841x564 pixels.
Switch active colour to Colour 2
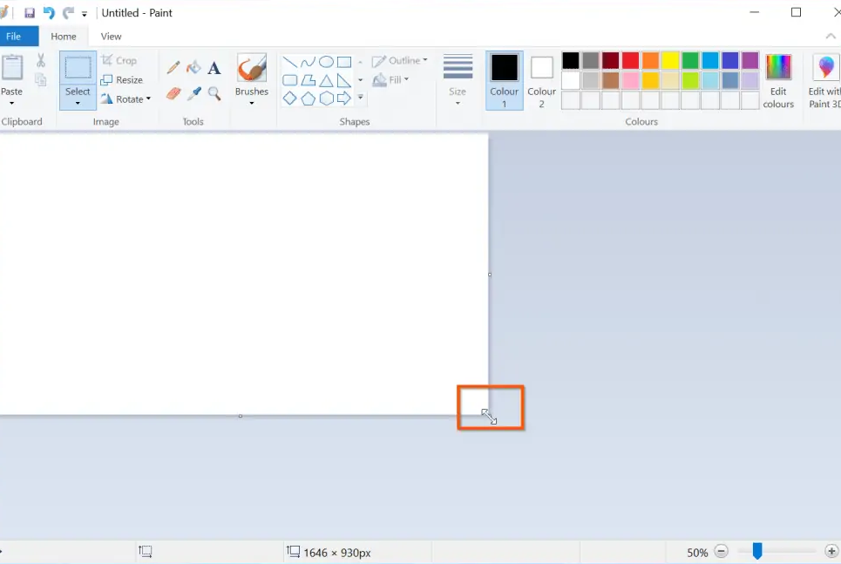[542, 80]
